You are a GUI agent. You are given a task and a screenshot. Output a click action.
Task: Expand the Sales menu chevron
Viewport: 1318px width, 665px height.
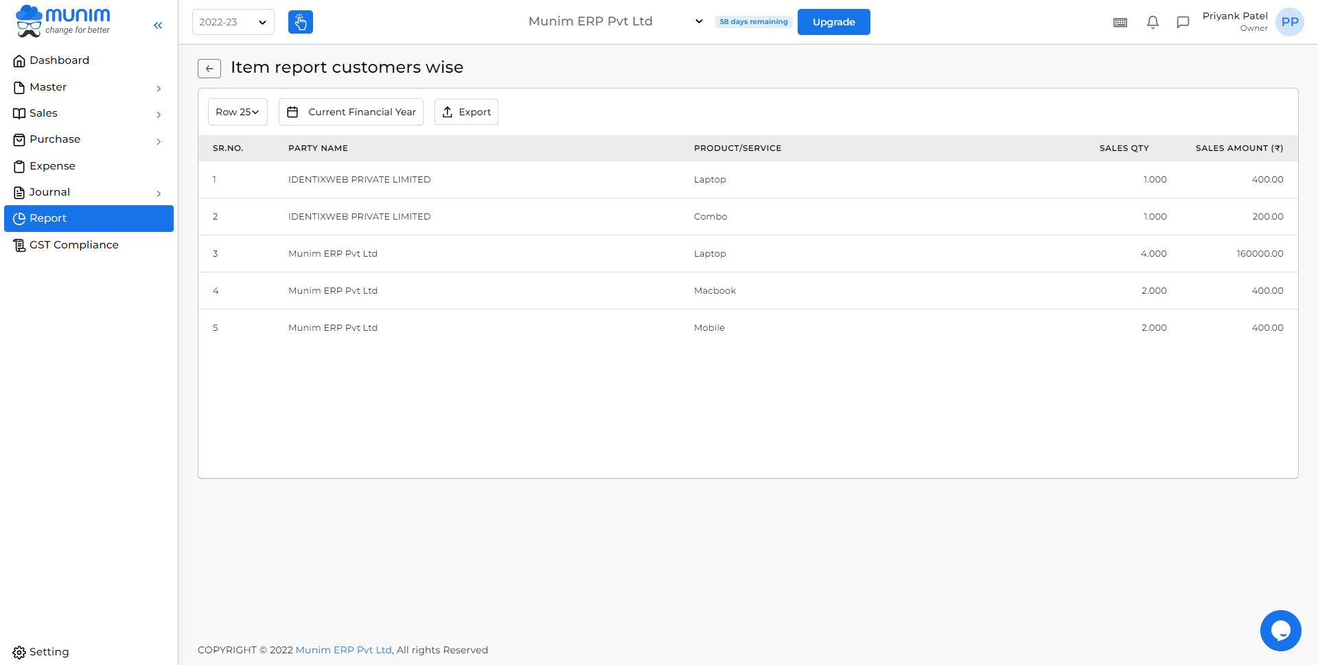point(159,115)
